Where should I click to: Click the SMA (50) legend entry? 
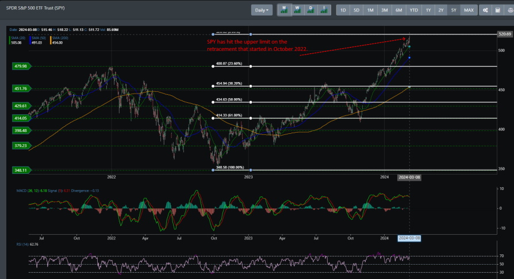[x=38, y=40]
